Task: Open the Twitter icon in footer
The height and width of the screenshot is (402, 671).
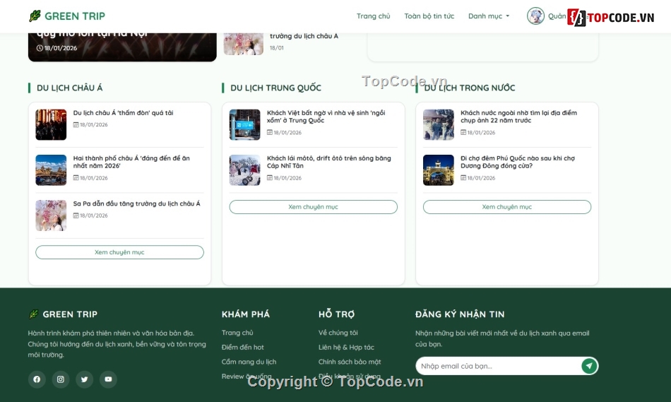Action: (x=84, y=379)
